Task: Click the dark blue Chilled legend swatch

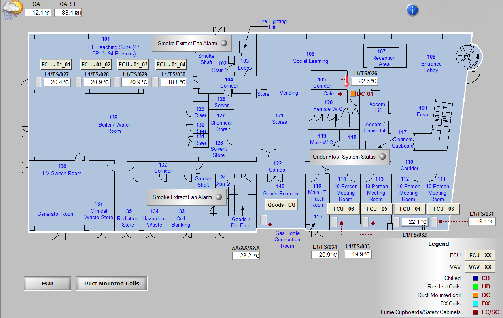Action: pos(476,278)
